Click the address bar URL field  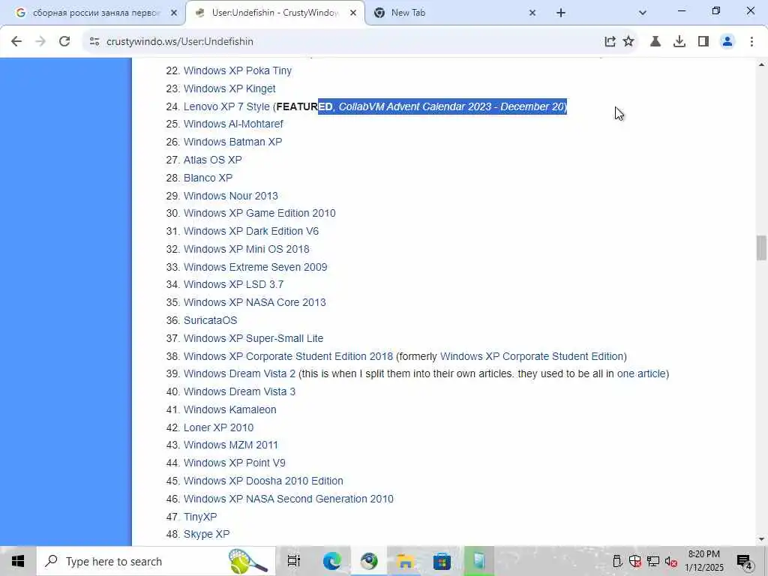click(x=343, y=42)
